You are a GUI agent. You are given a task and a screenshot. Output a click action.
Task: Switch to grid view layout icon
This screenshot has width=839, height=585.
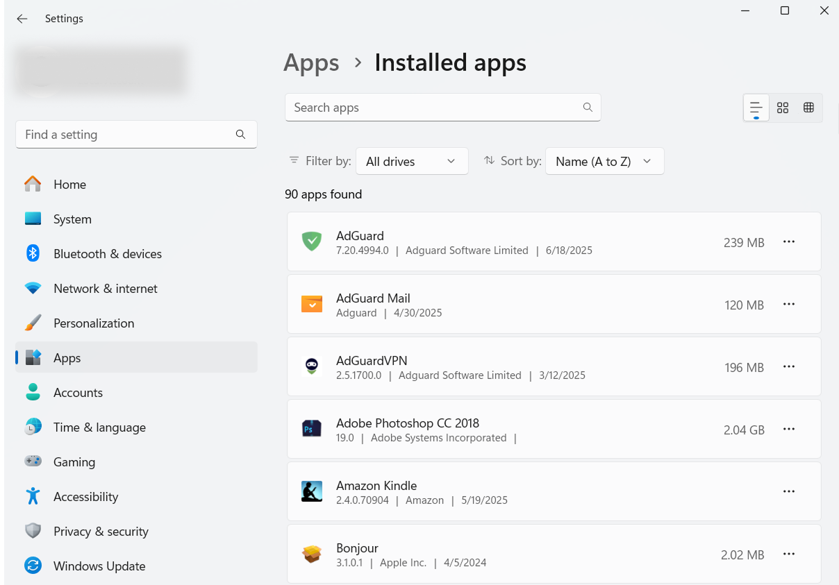[783, 108]
